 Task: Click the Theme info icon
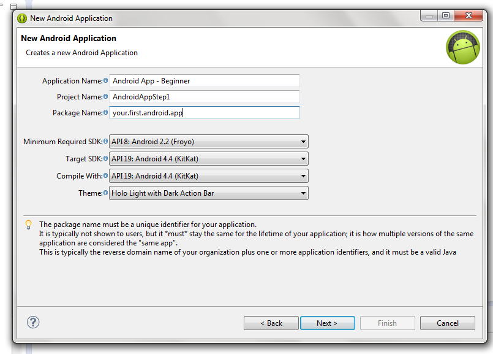(105, 193)
